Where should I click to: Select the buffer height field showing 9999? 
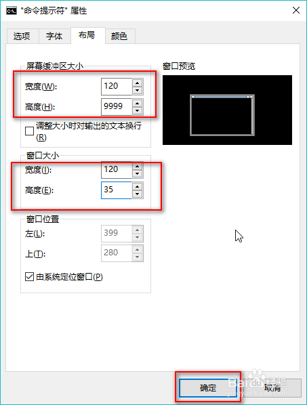coord(117,107)
